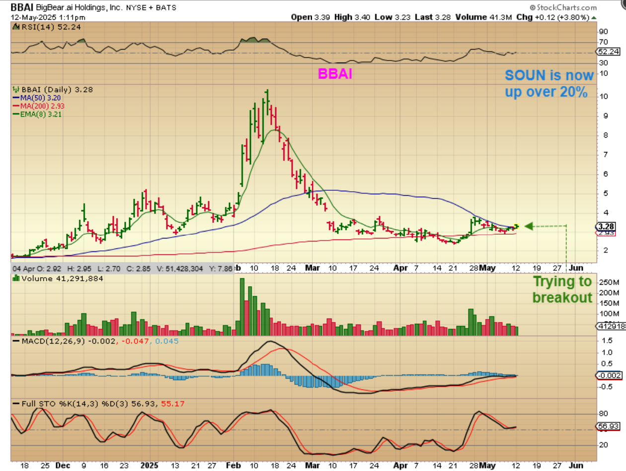Click the 'EMA(8) 3.21' legend entry

(x=38, y=114)
